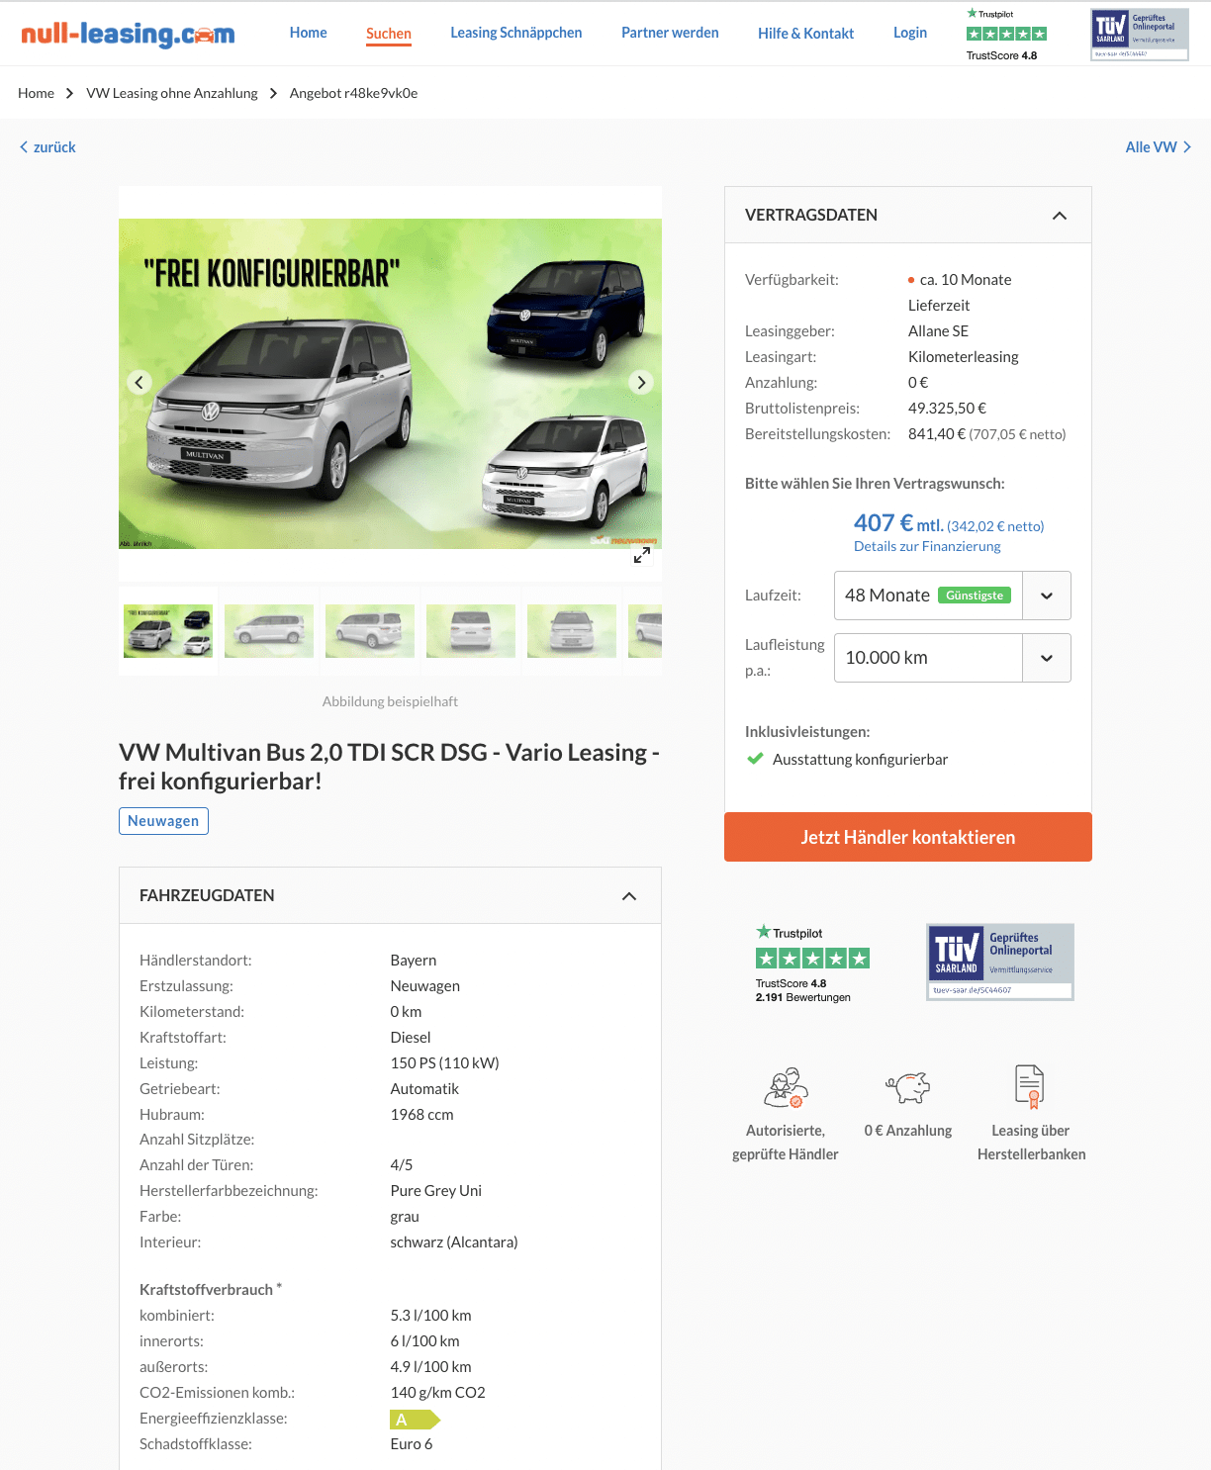This screenshot has width=1211, height=1470.
Task: Collapse the Vertragsdaten panel
Action: [1060, 216]
